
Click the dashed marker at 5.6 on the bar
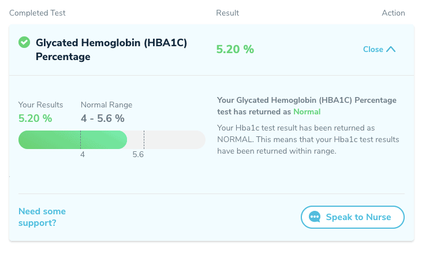coord(144,140)
